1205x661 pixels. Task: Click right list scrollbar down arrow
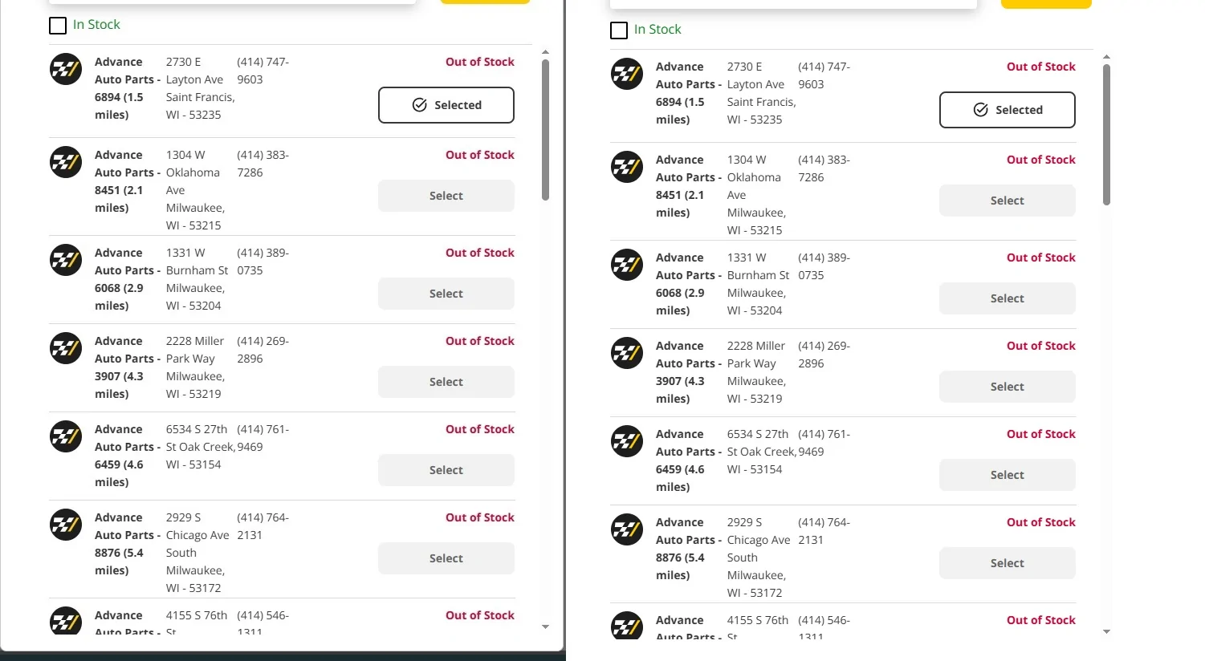[1106, 631]
